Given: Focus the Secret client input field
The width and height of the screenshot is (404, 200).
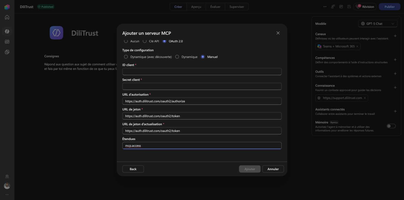Looking at the screenshot, I should tap(202, 86).
